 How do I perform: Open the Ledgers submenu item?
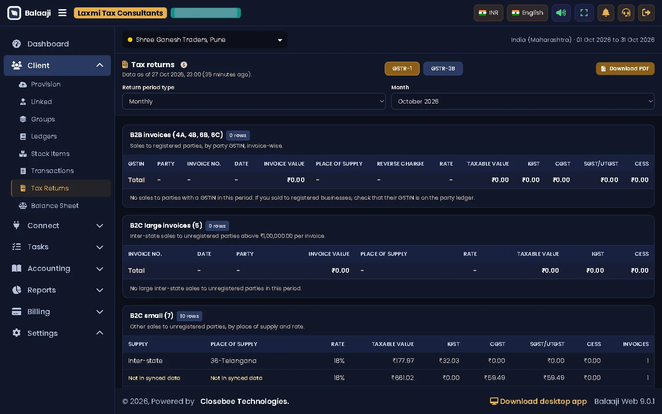coord(61,136)
